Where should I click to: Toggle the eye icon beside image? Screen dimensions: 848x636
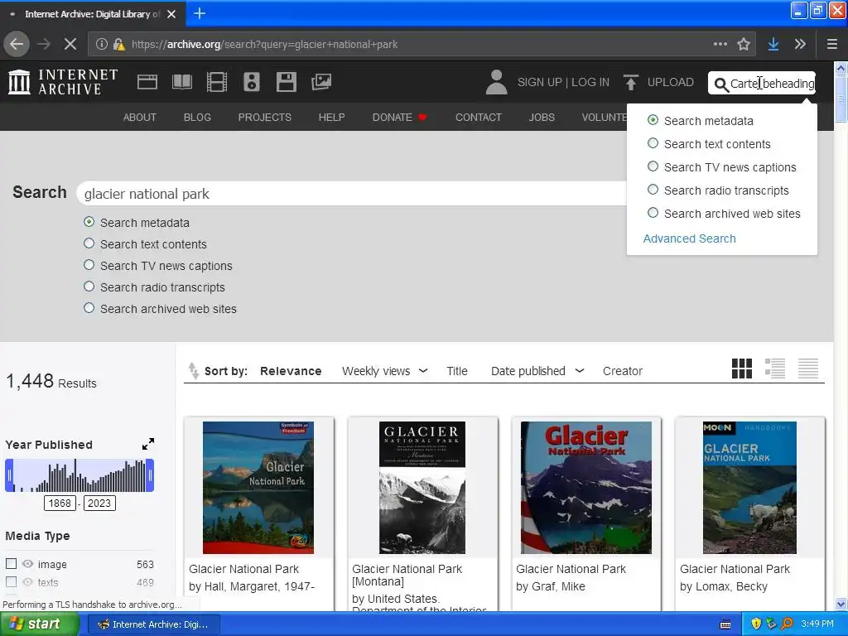click(27, 563)
